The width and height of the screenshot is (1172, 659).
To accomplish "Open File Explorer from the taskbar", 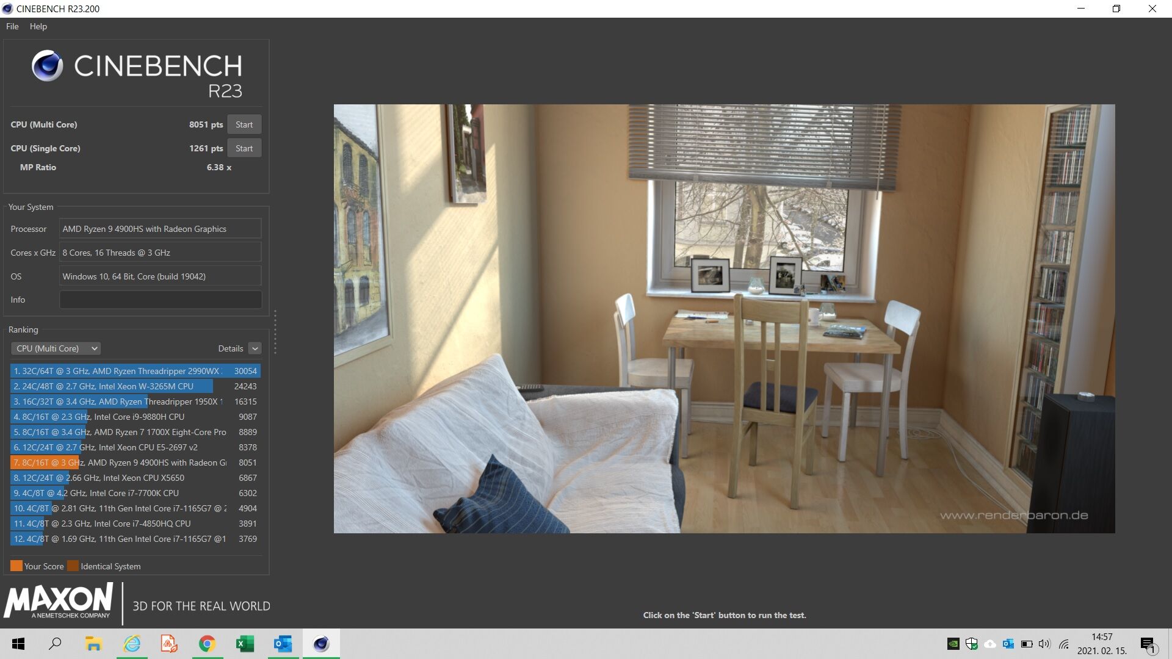I will pos(93,644).
